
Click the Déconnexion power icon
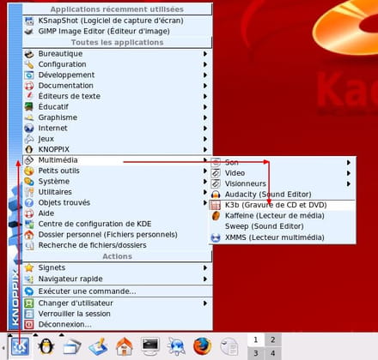click(x=29, y=325)
